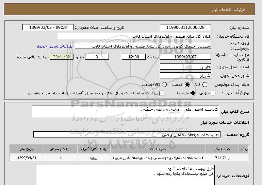Toggle the Islamic treasury bonds payment checkbox
262x185 pixels.
tap(161, 93)
